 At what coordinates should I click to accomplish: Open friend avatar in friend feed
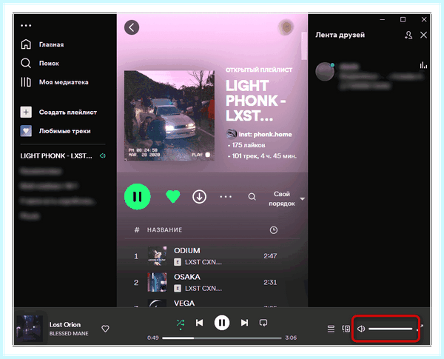(x=325, y=72)
